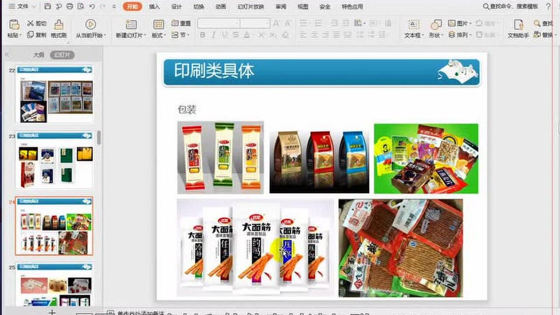Click the undo arrow icon

click(x=92, y=7)
